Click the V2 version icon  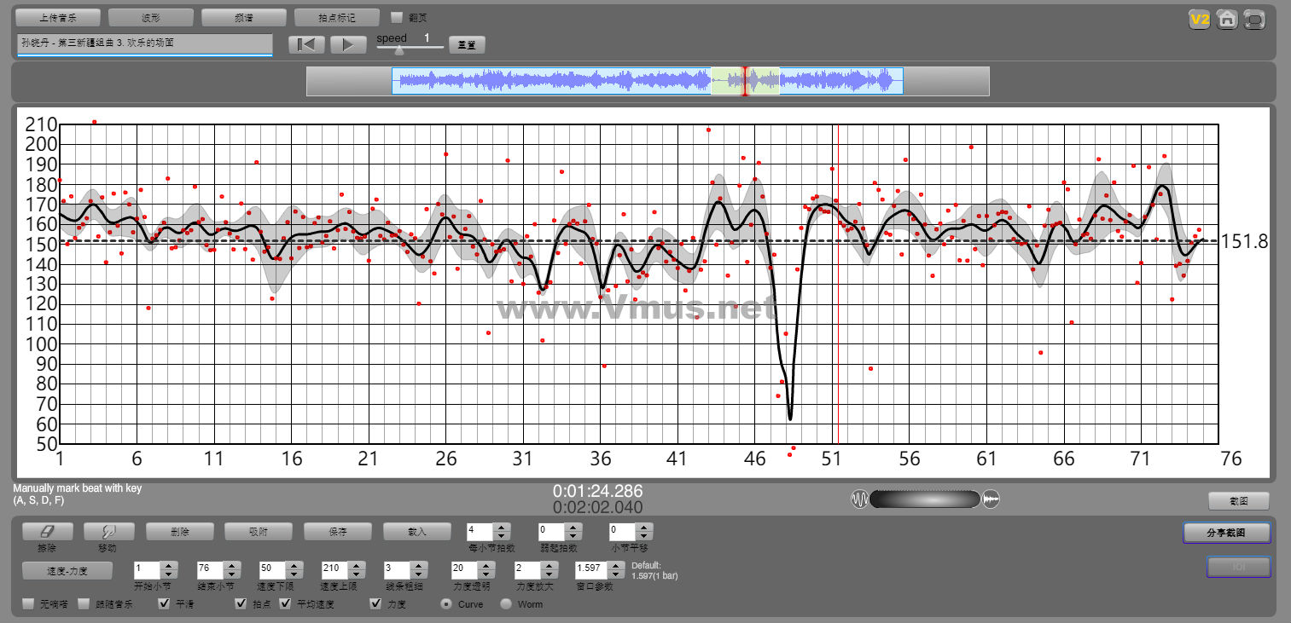(1200, 20)
